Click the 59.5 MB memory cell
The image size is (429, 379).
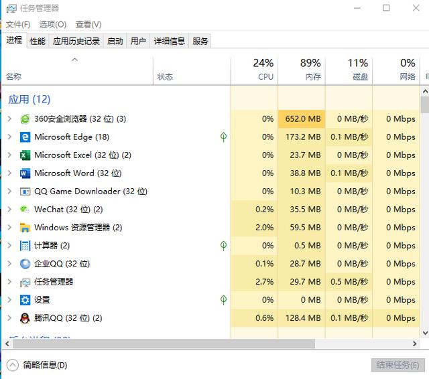[302, 228]
